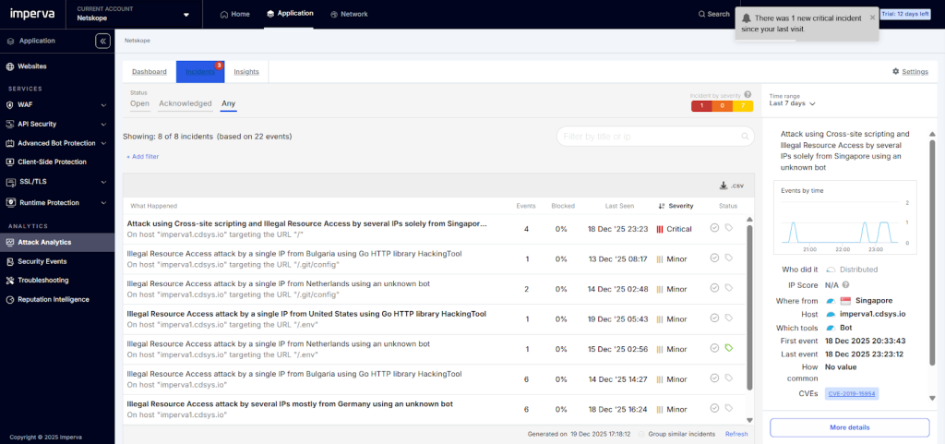The height and width of the screenshot is (444, 945).
Task: Open the help icon next to Incident by severity
Action: [748, 94]
